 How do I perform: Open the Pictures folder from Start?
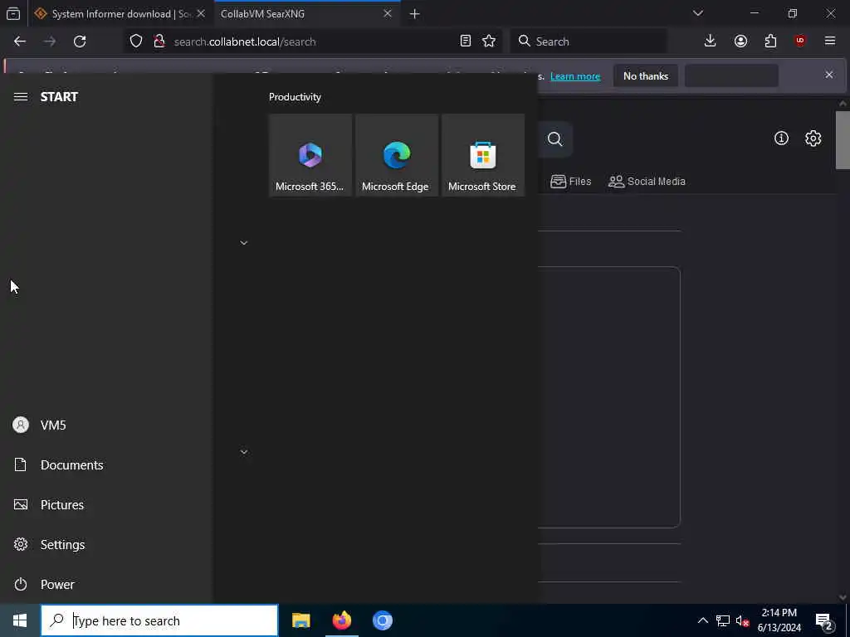(x=105, y=505)
